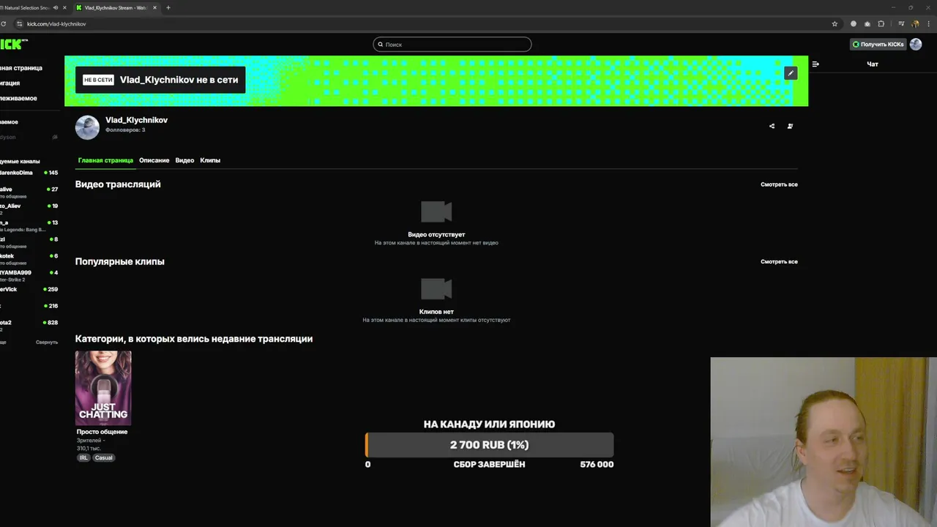Viewport: 937px width, 527px height.
Task: Open the browser extensions puzzle icon
Action: point(881,23)
